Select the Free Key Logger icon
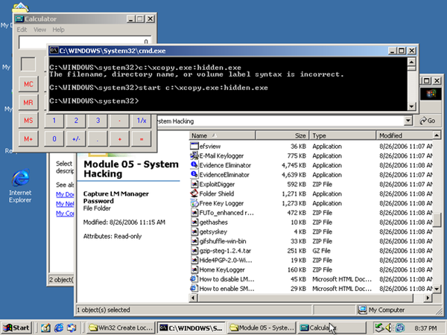 pos(194,203)
